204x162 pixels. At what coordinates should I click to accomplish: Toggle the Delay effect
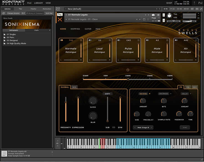[x=185, y=94]
